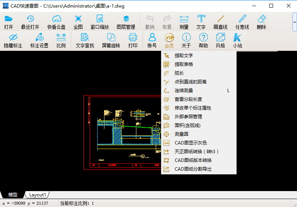Close the CAD快速看图 window
Viewport: 297px width, 207px height.
289,6
